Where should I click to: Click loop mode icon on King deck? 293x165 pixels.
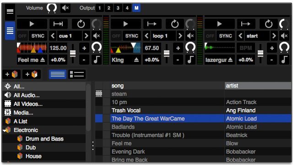[x=152, y=24]
